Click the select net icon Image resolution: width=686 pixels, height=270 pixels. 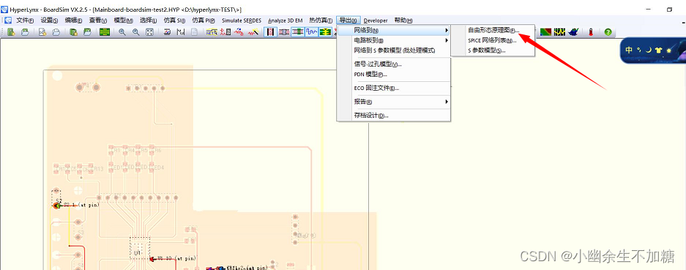(167, 32)
